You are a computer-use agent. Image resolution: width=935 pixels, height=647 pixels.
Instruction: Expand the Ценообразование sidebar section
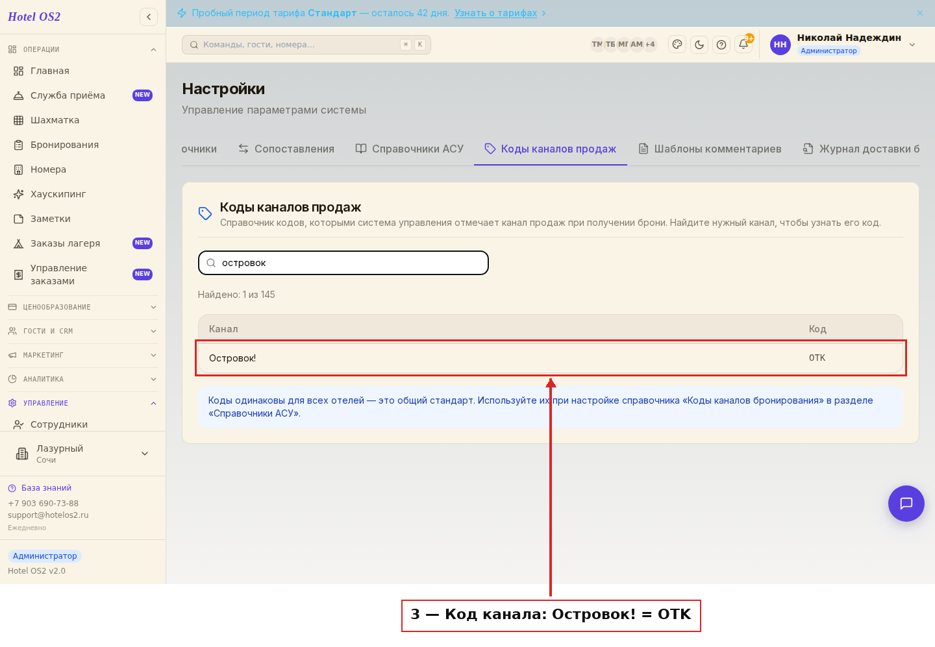[x=82, y=307]
